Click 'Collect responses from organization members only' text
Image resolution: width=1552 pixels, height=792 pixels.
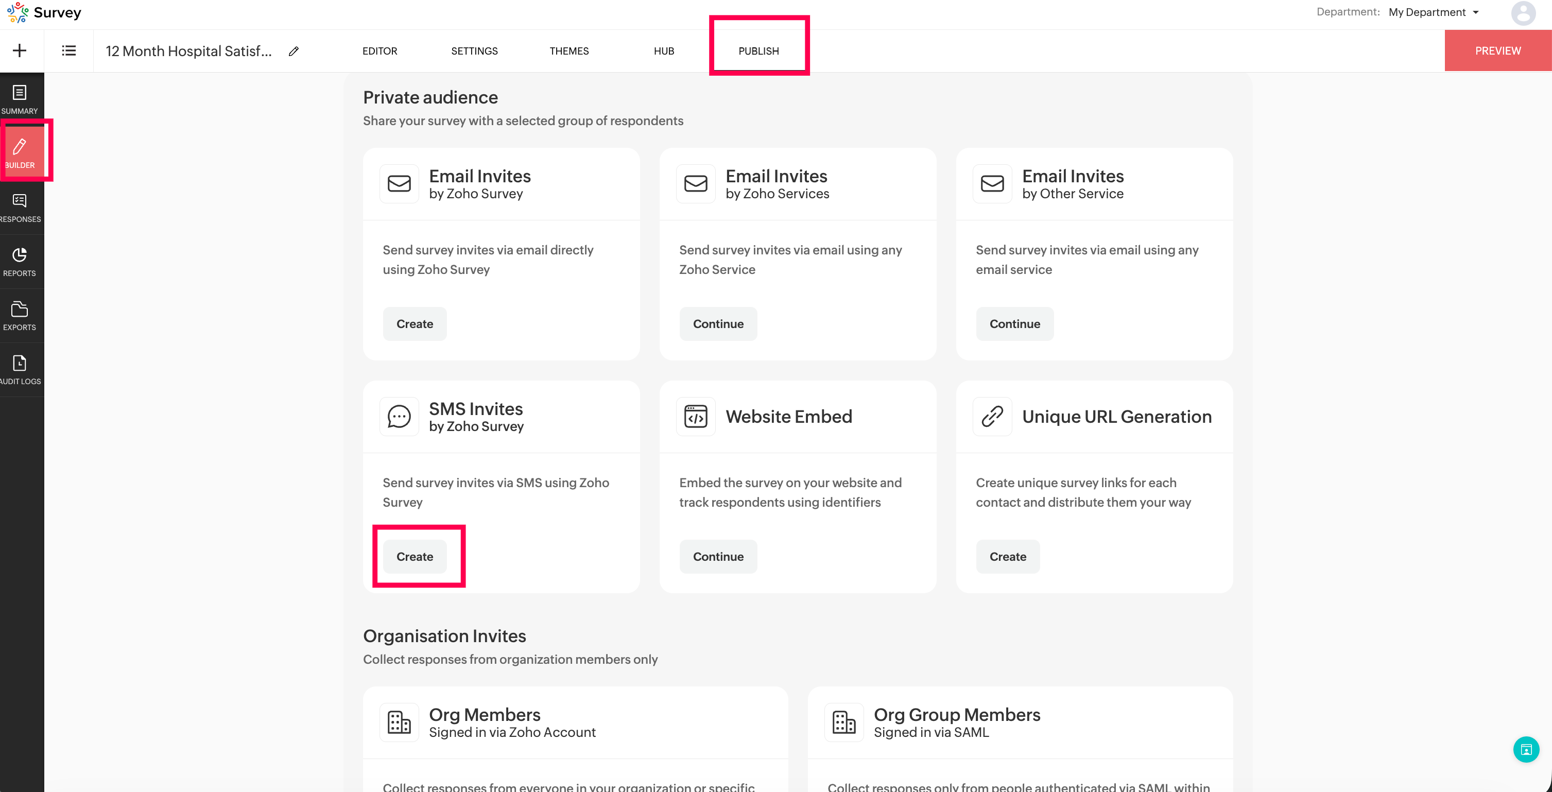(510, 659)
